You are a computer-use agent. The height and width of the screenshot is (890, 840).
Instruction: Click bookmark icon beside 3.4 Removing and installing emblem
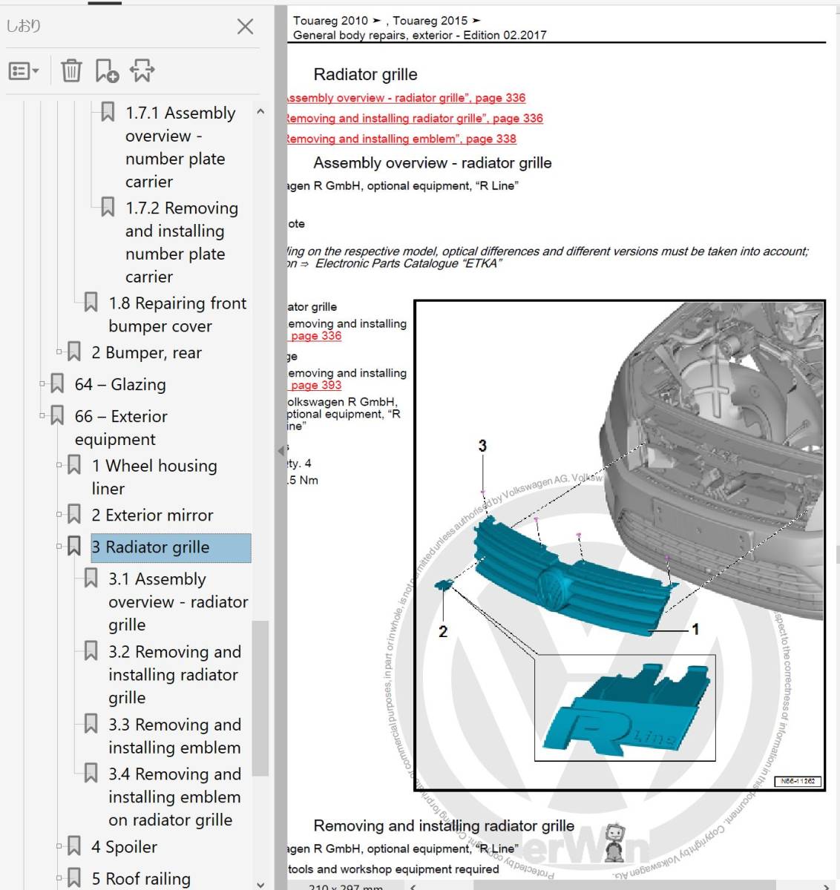pyautogui.click(x=91, y=773)
